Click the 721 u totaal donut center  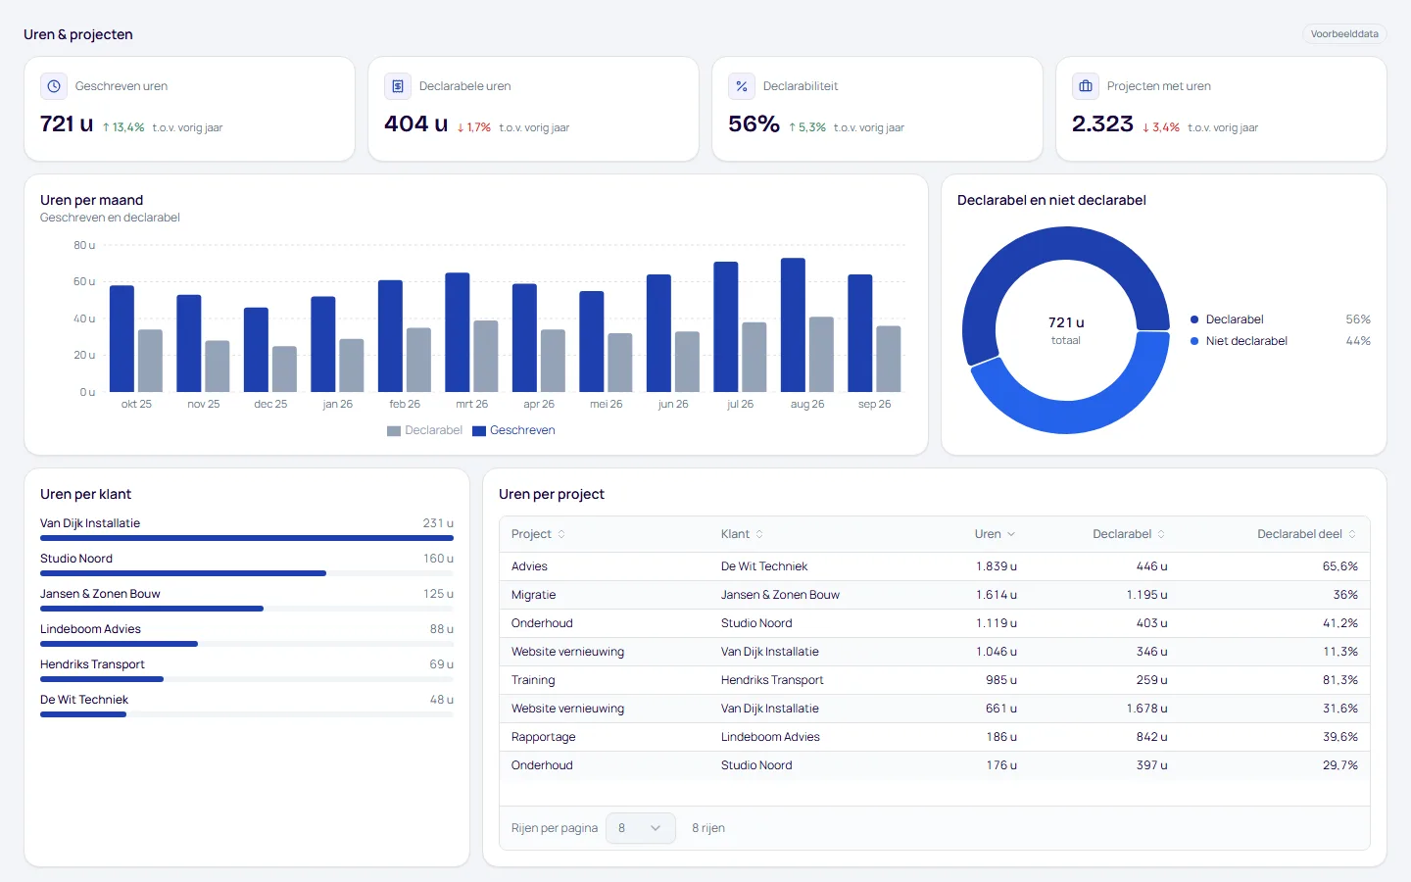tap(1066, 330)
